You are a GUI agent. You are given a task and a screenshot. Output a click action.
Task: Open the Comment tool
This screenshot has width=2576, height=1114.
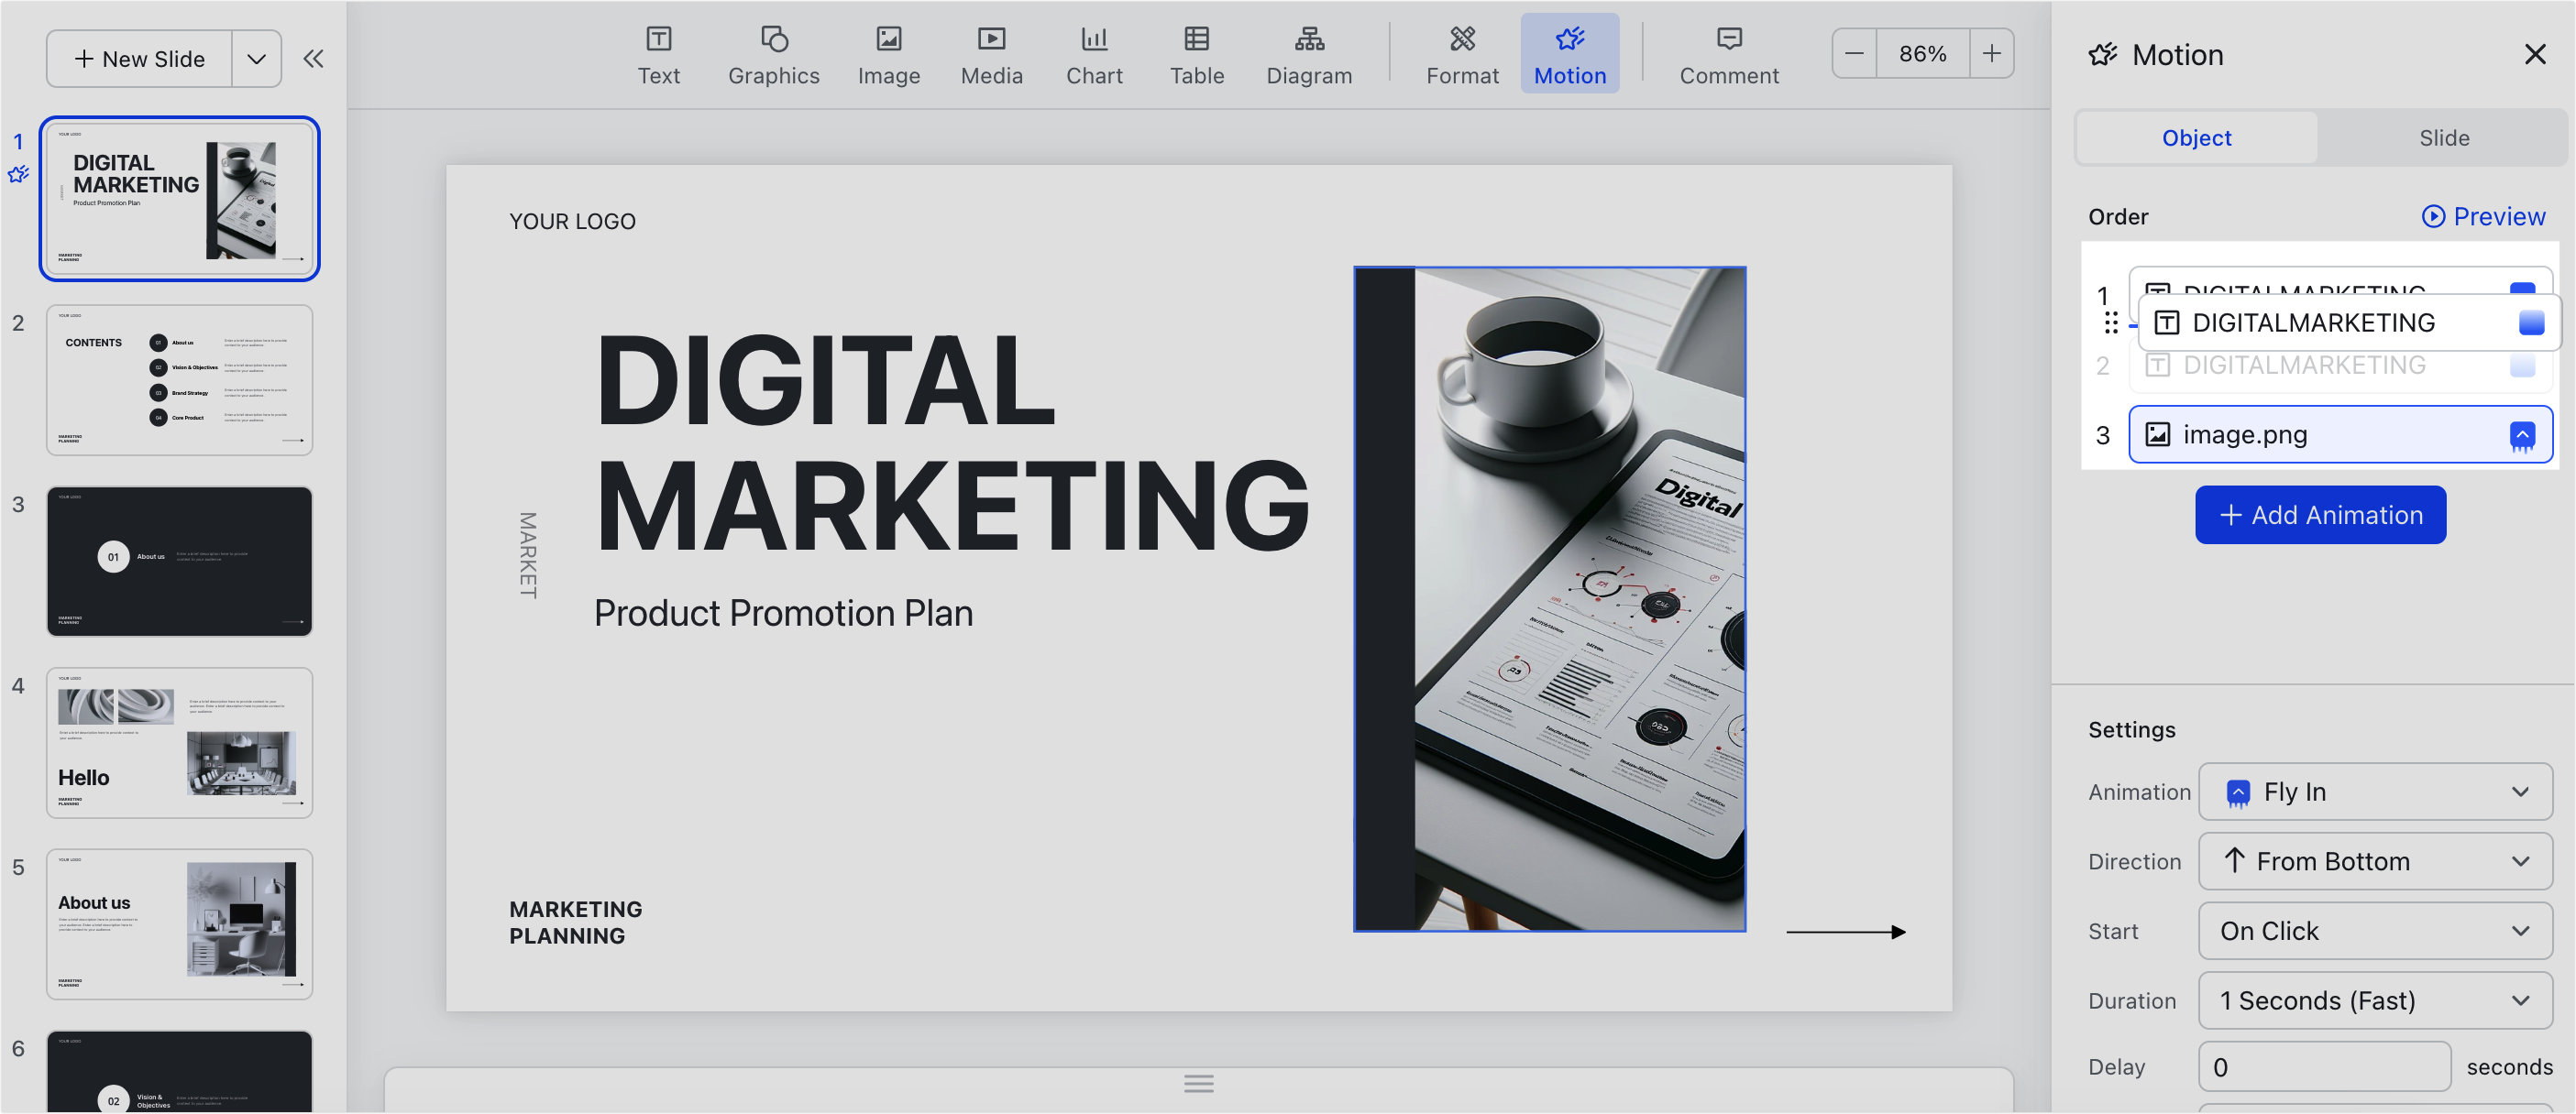point(1728,55)
